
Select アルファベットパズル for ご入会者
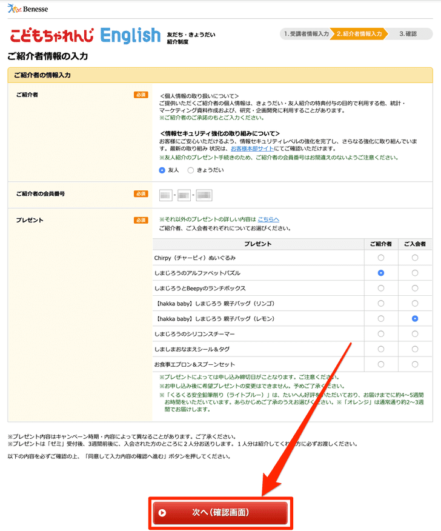pyautogui.click(x=415, y=273)
